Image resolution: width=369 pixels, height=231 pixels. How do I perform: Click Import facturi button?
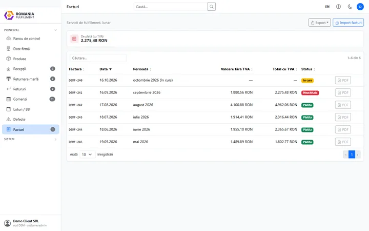(x=348, y=23)
